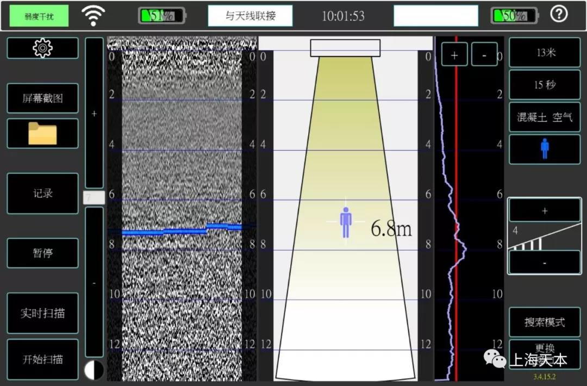Image resolution: width=587 pixels, height=386 pixels.
Task: Click the antenna box atop the beam
Action: [x=345, y=48]
